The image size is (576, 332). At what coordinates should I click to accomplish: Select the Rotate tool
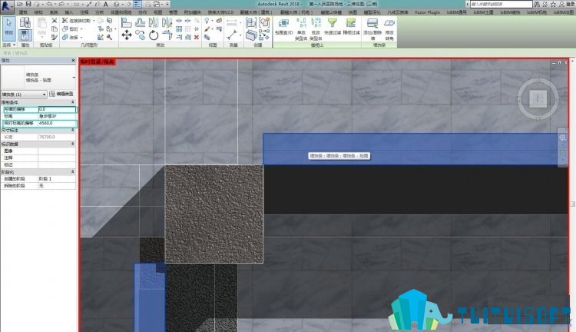click(x=154, y=35)
